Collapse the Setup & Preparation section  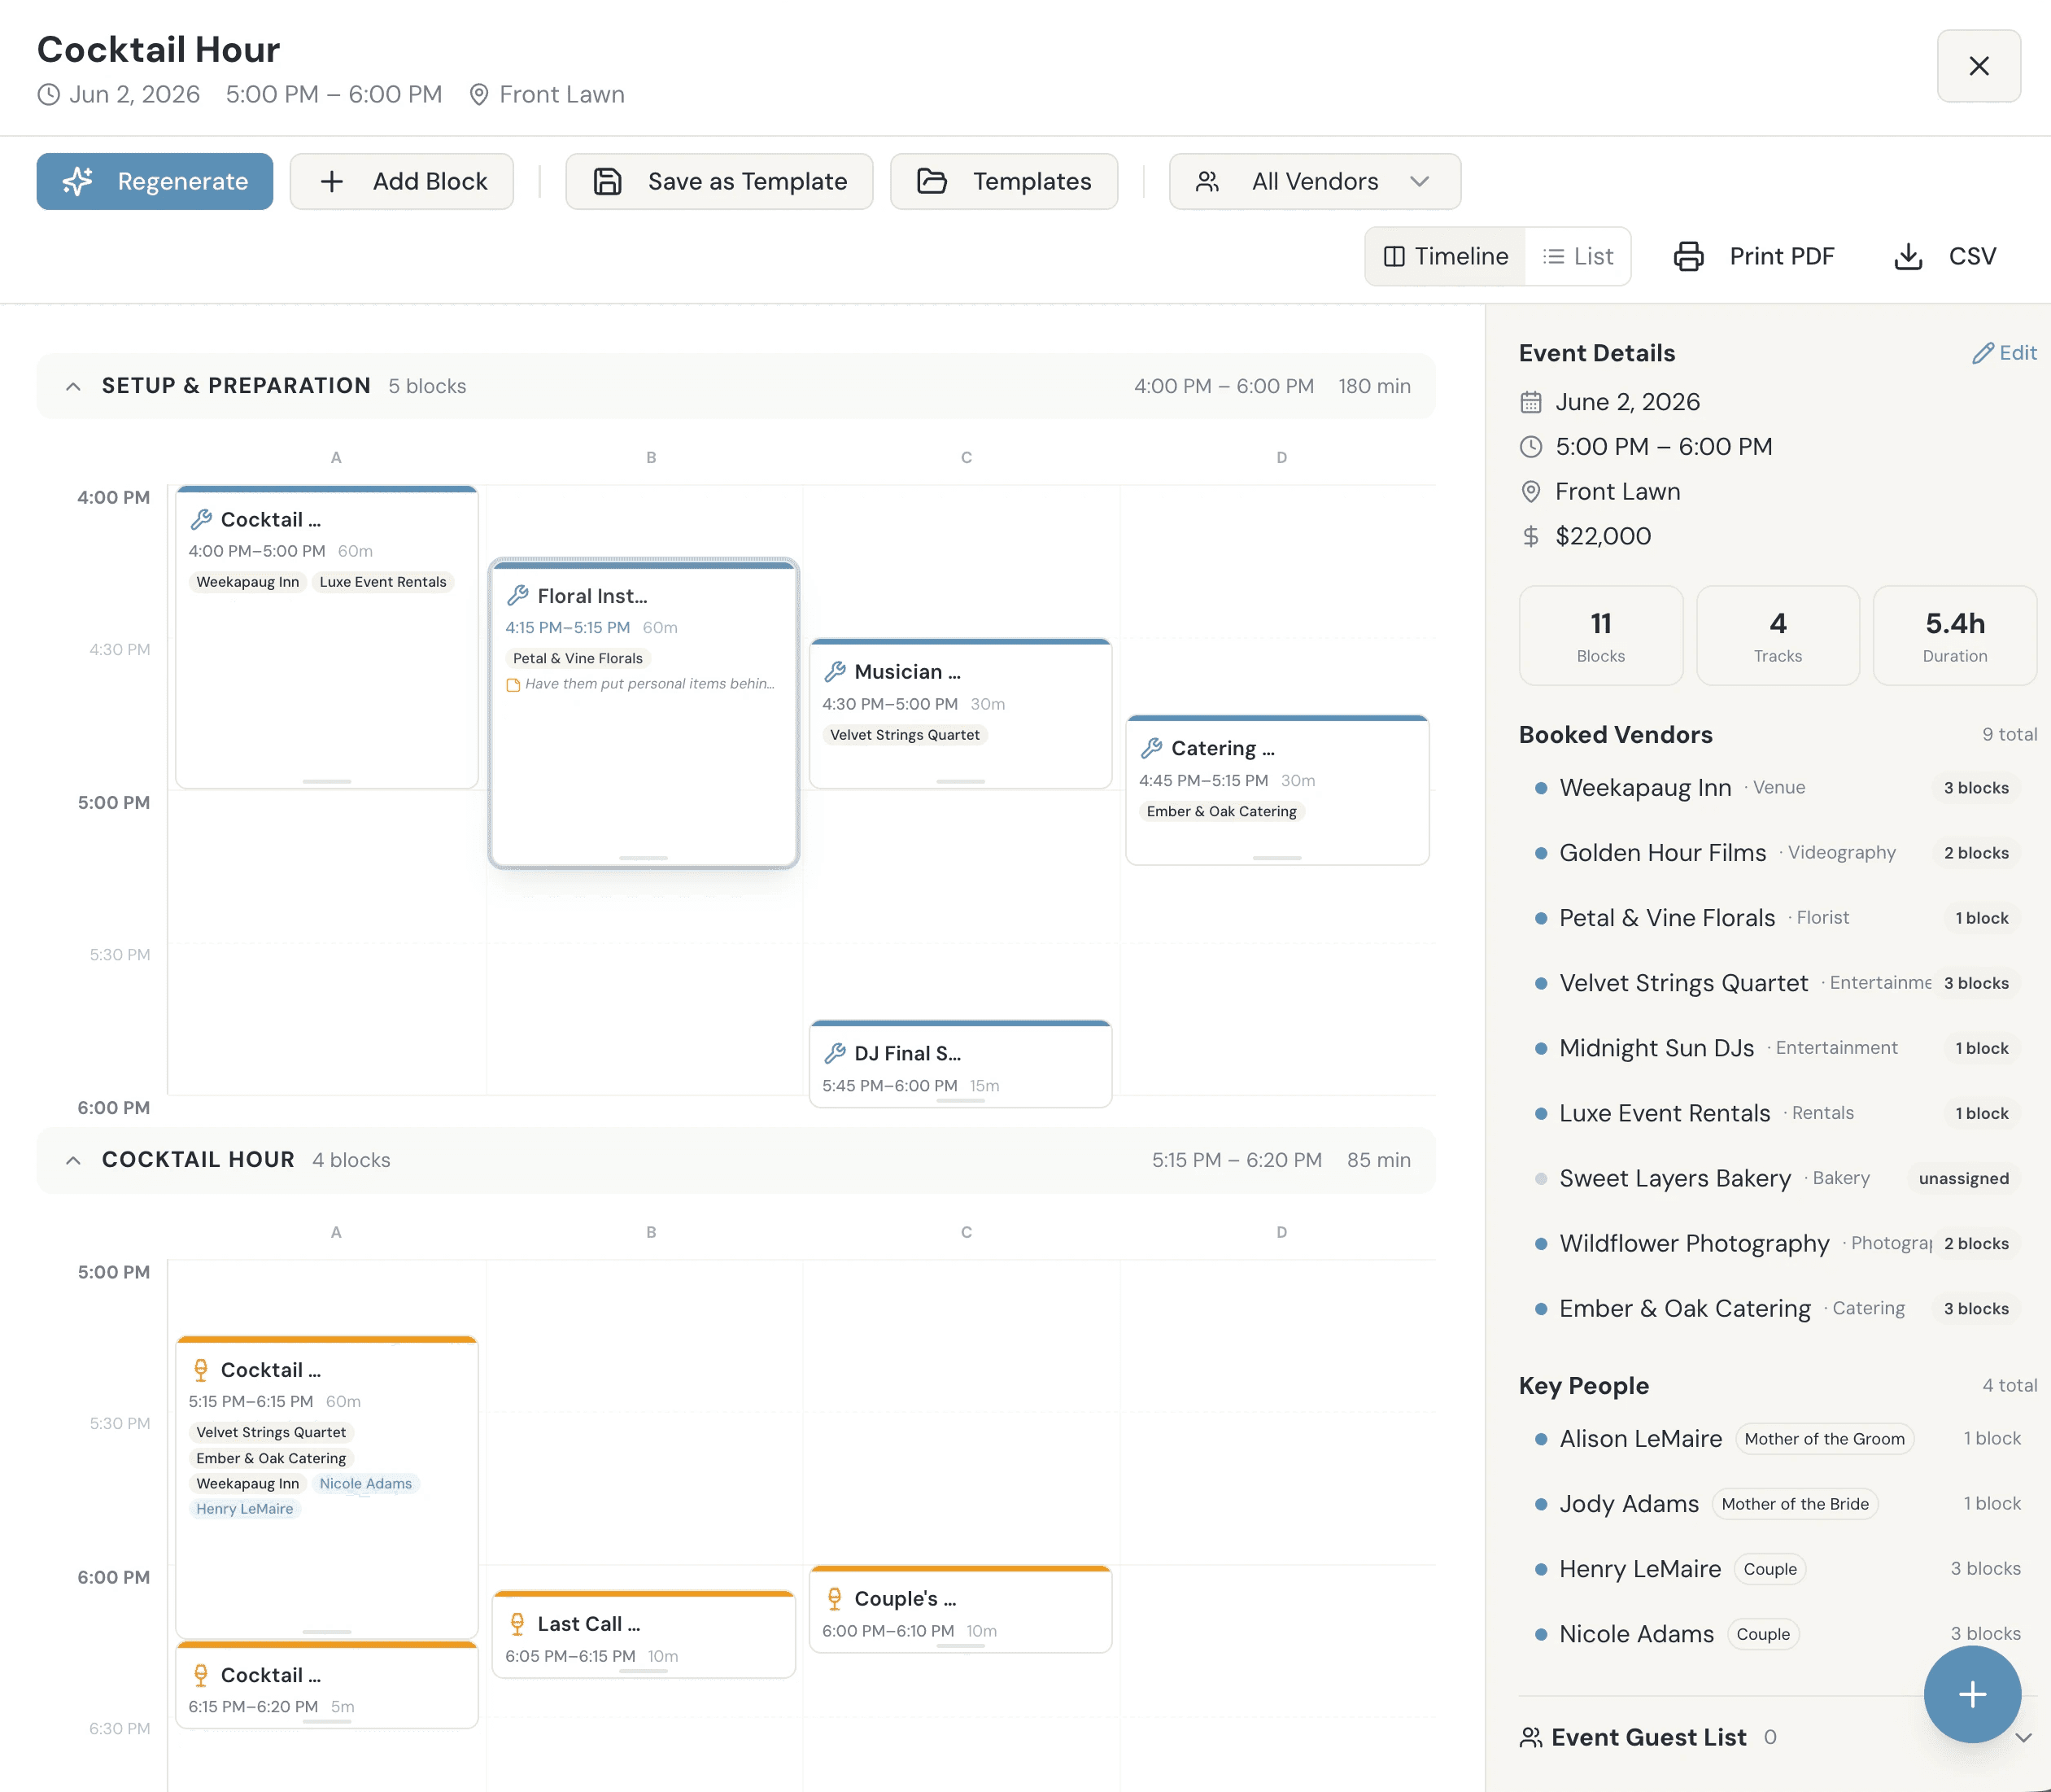click(x=73, y=386)
